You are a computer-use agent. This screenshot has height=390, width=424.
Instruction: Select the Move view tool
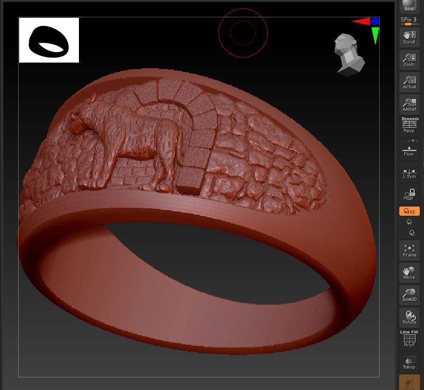[x=409, y=273]
